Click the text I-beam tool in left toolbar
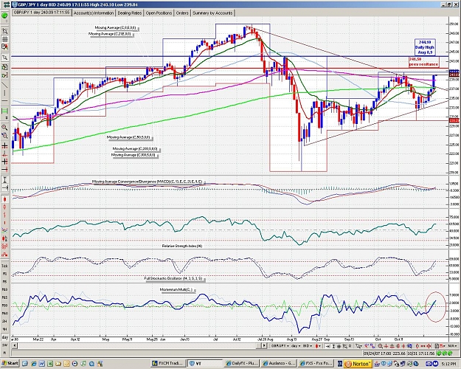 tap(4, 180)
